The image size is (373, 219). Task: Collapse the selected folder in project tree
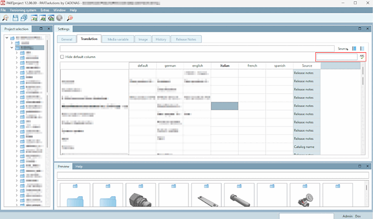pos(11,48)
